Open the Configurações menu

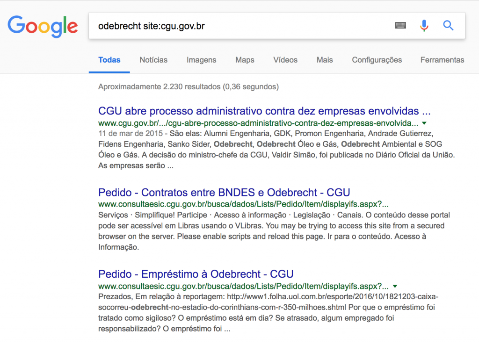377,60
